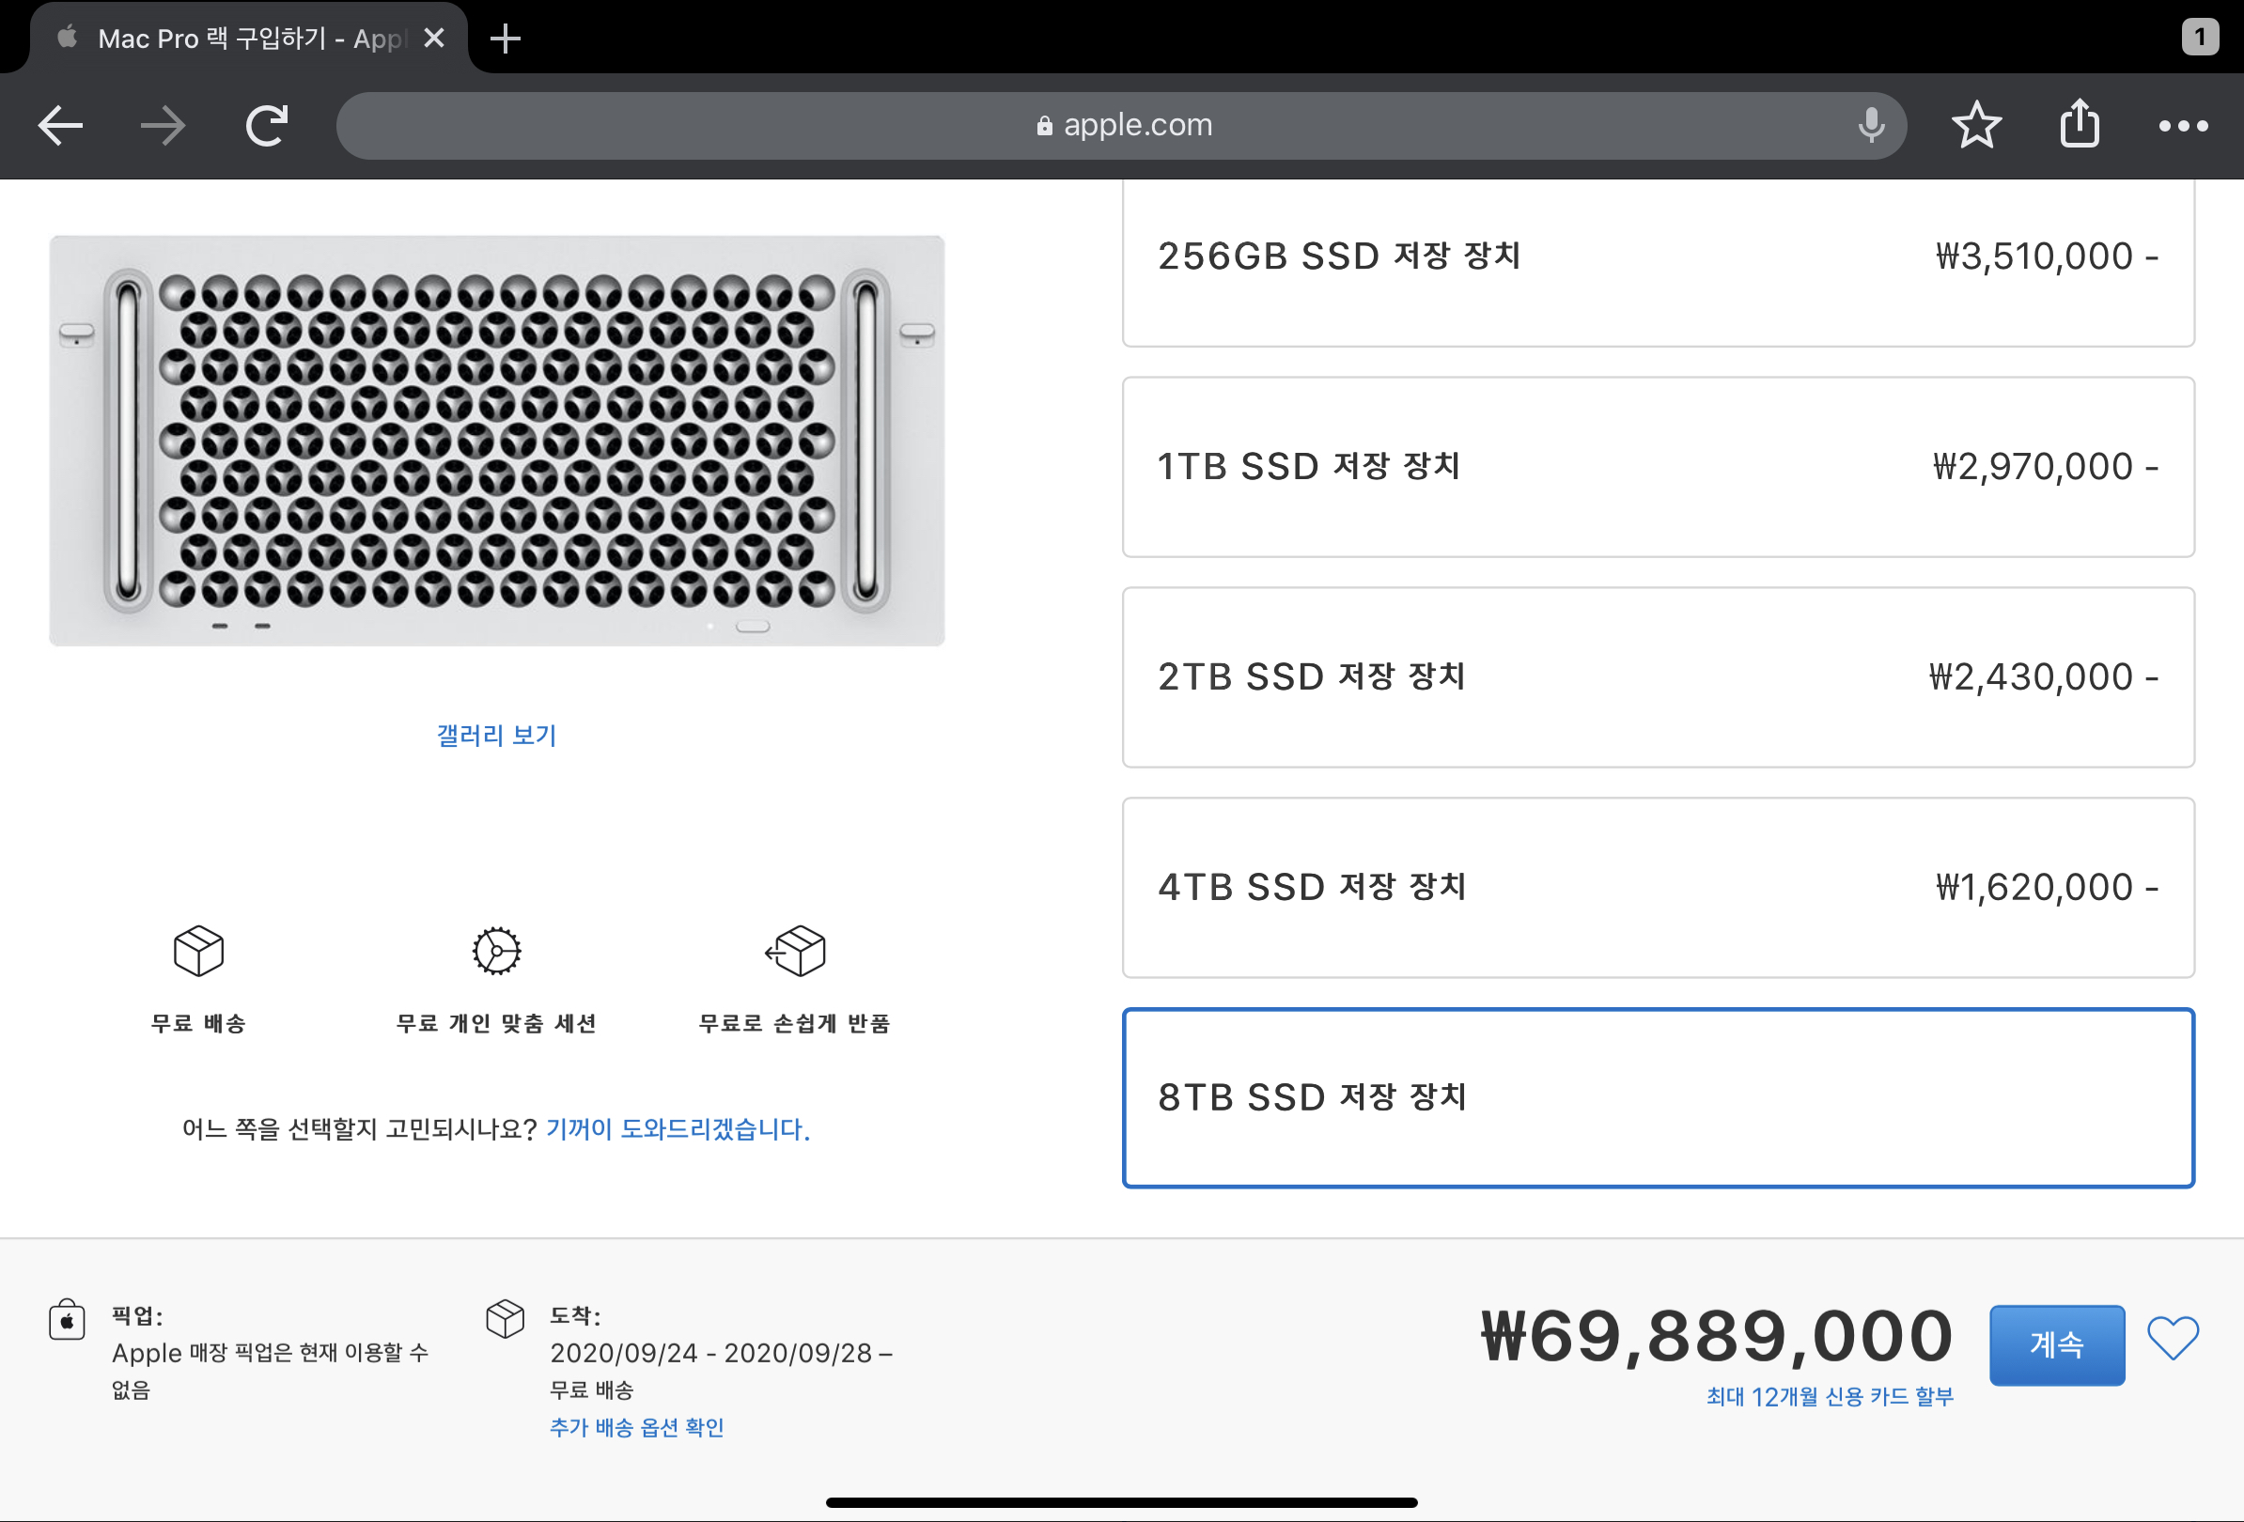This screenshot has height=1522, width=2244.
Task: Go back to the previous page
Action: coord(61,126)
